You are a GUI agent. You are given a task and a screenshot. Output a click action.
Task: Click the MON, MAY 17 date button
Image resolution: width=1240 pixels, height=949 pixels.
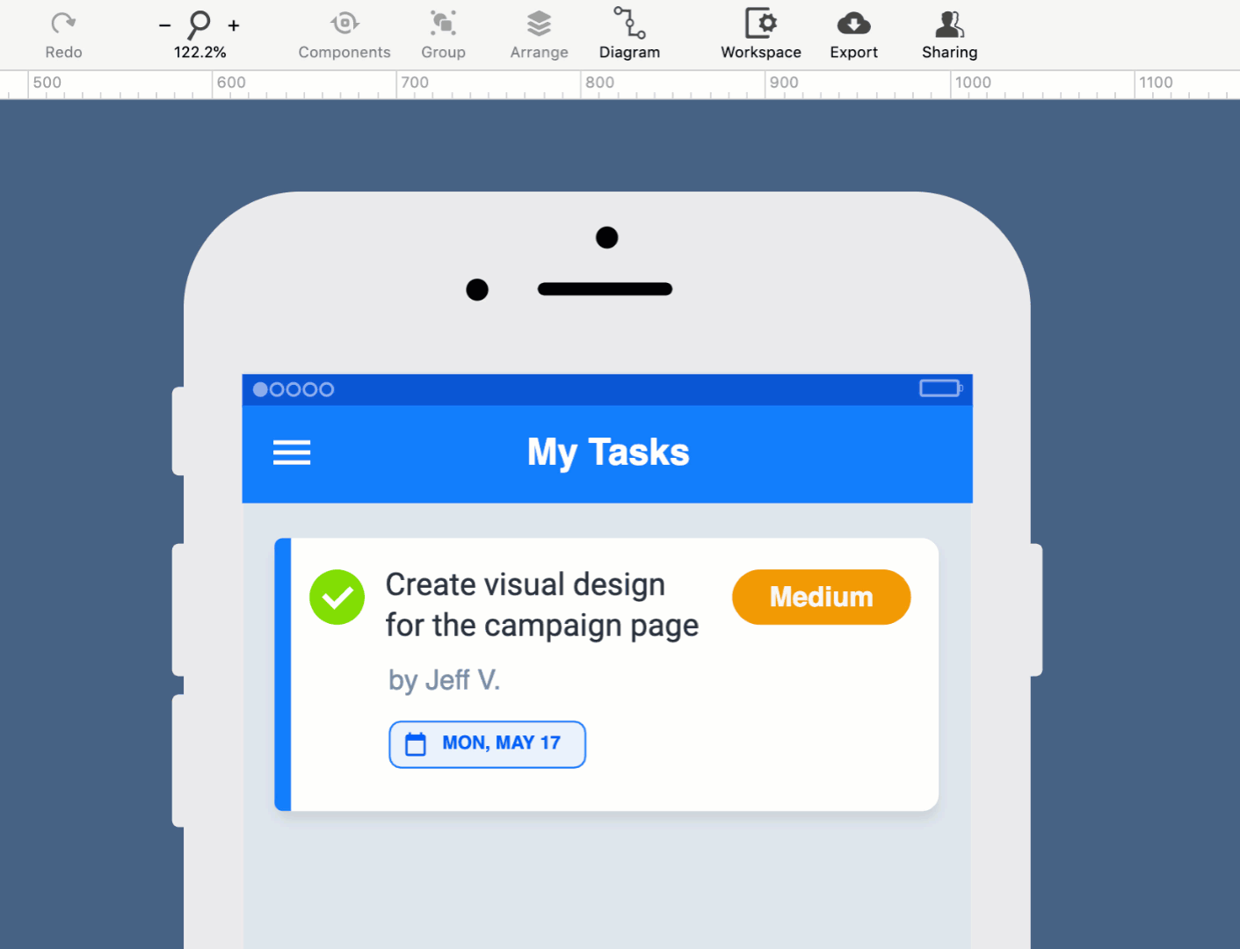[488, 744]
